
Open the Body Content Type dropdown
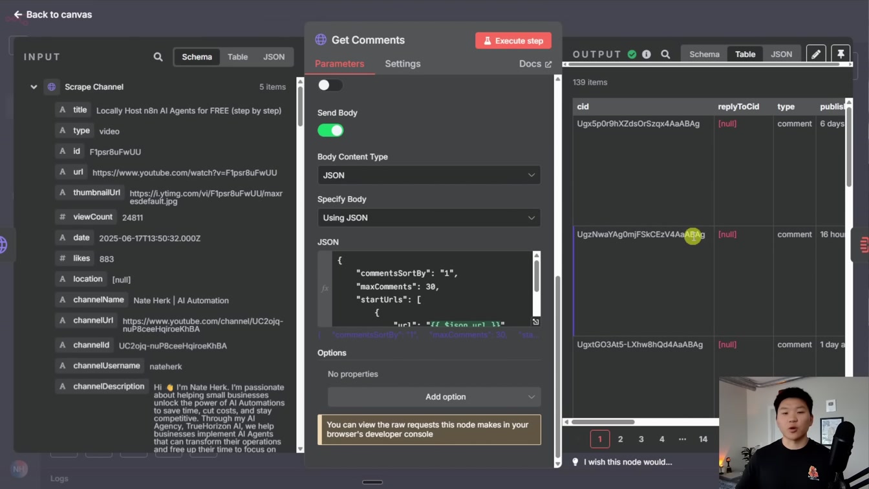pyautogui.click(x=429, y=175)
